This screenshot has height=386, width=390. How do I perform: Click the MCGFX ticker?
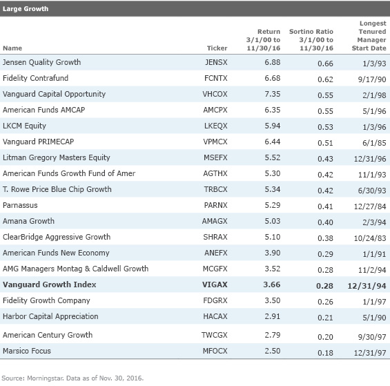pyautogui.click(x=215, y=269)
